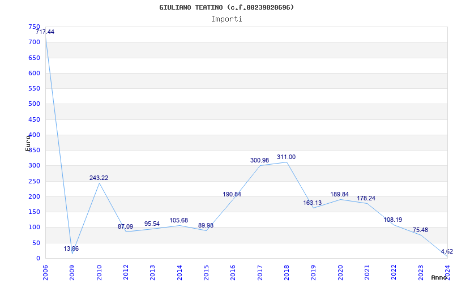Select the 163.13 data label
Viewport: 453px width, 283px height.
[313, 203]
